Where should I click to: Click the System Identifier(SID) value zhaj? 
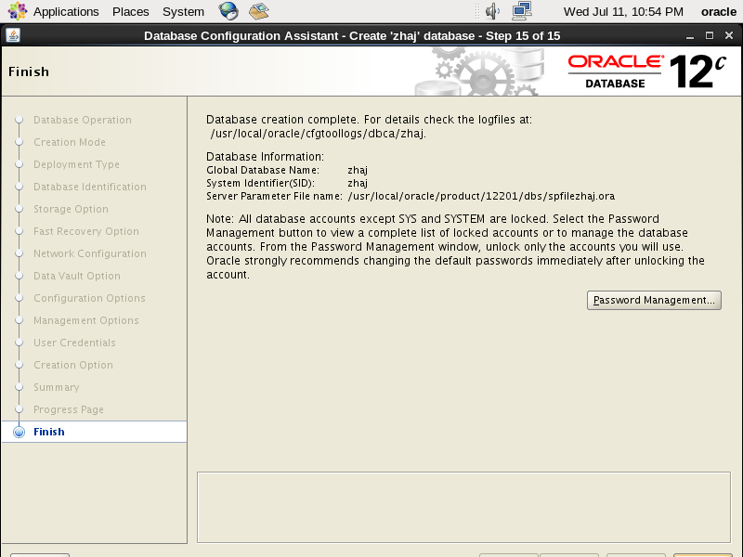pos(358,183)
